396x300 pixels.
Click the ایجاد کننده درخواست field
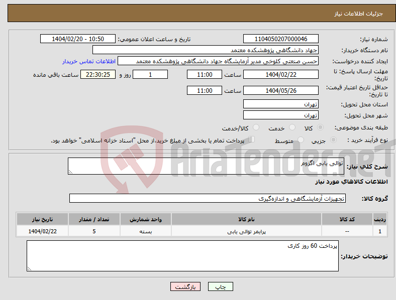pos(218,61)
